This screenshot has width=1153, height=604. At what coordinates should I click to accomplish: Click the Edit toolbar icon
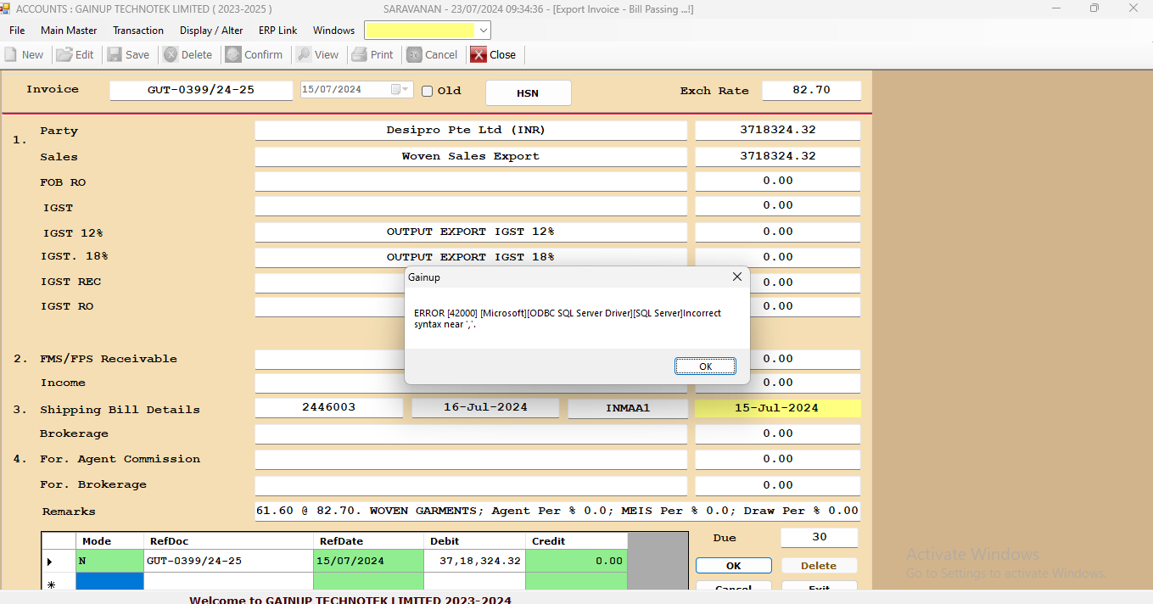point(64,54)
